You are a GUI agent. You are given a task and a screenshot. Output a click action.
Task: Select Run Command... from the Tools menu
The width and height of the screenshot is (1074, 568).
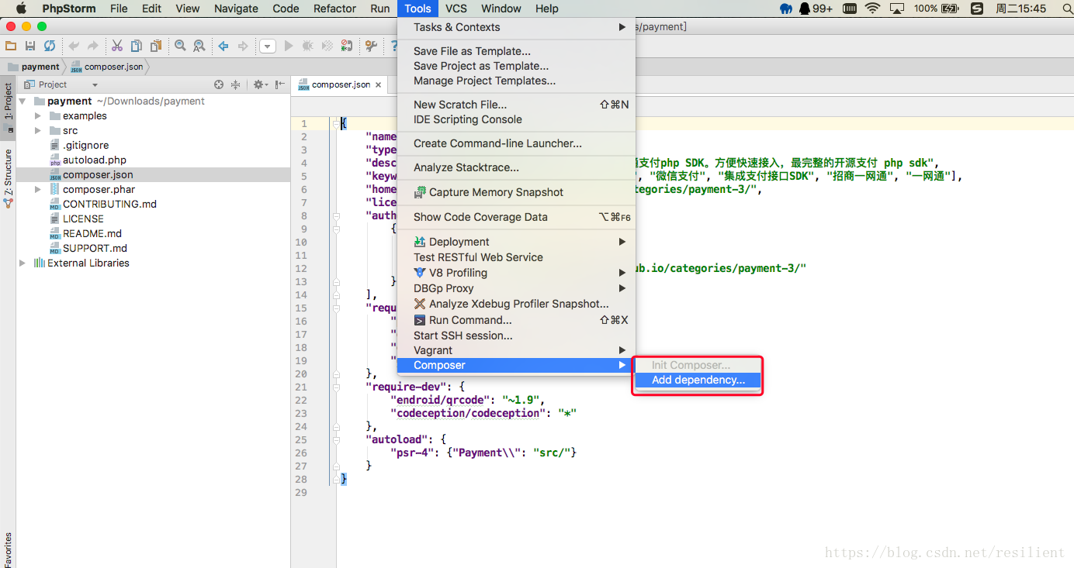tap(516, 320)
